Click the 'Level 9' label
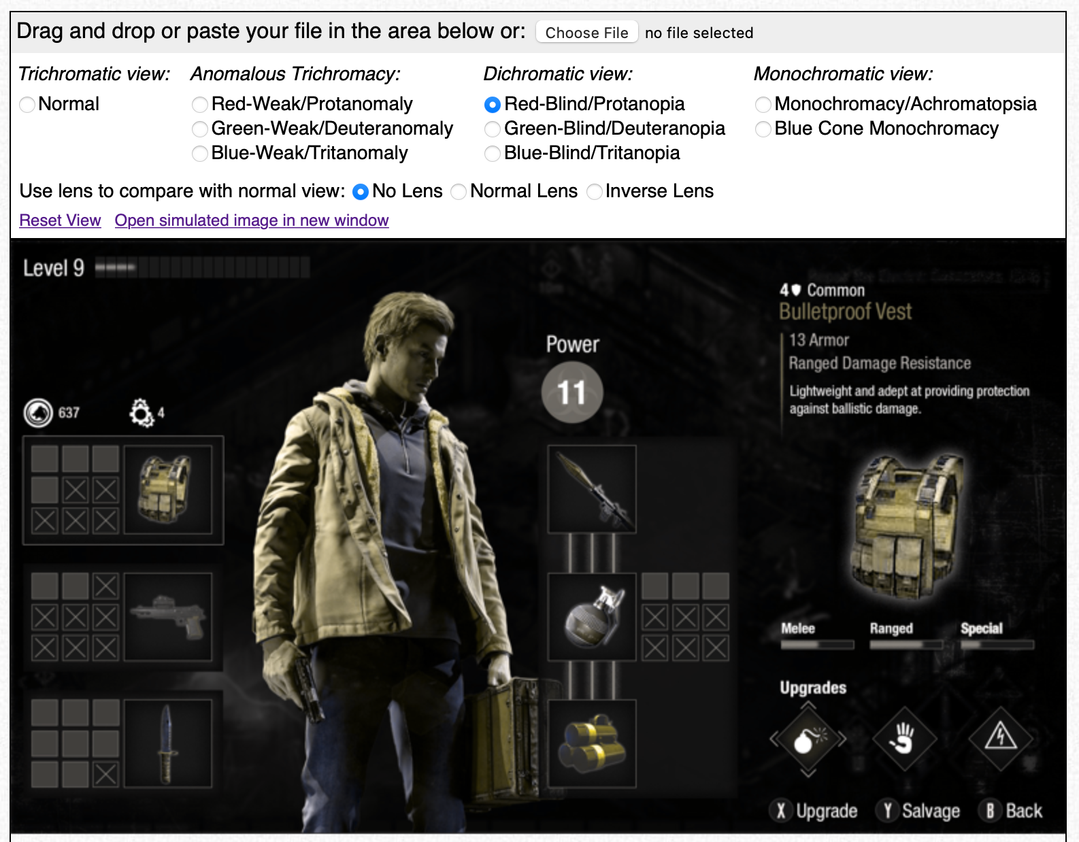 tap(54, 268)
